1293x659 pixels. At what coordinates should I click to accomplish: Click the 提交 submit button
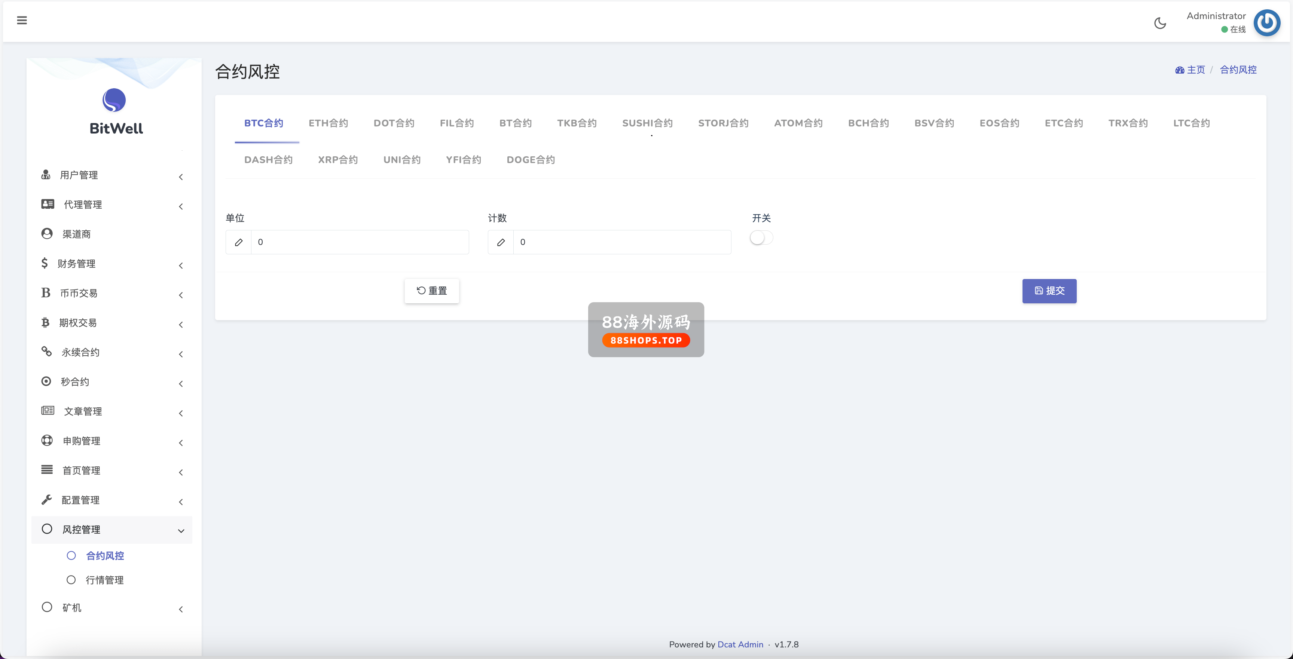1049,291
